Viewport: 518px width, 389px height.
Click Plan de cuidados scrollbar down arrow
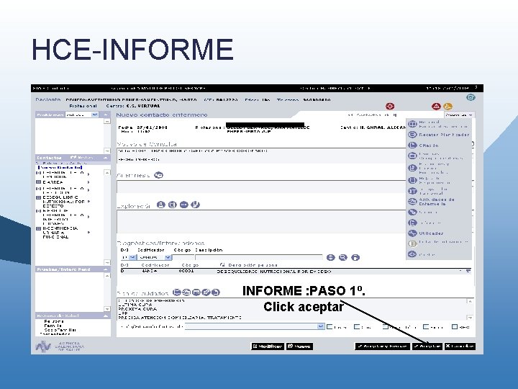[x=470, y=317]
